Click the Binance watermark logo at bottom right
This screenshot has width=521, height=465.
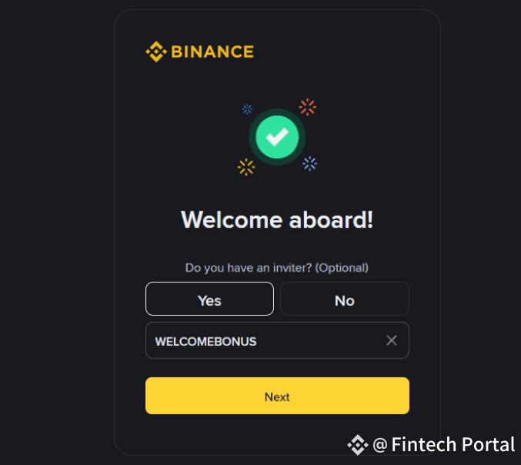pyautogui.click(x=357, y=444)
